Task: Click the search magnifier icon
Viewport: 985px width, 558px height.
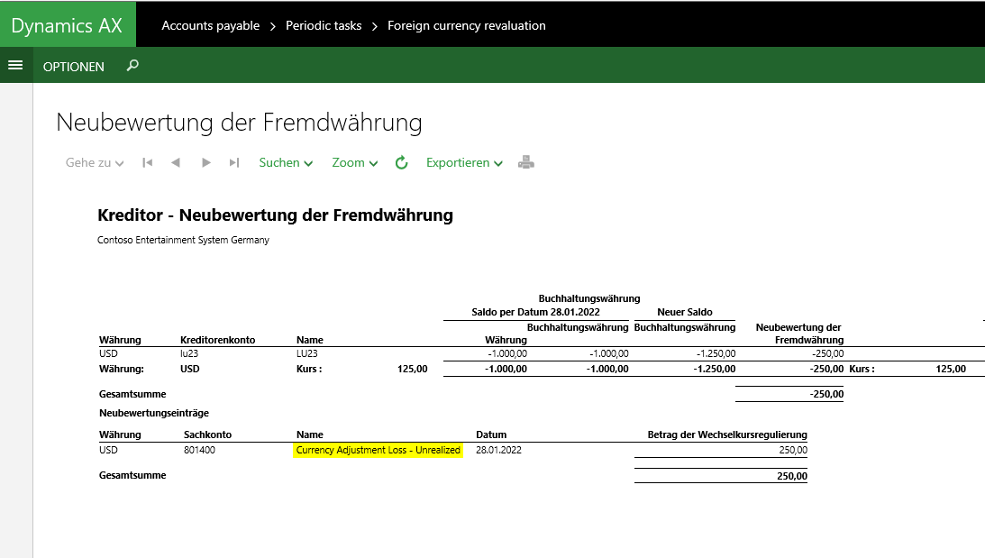Action: [132, 66]
